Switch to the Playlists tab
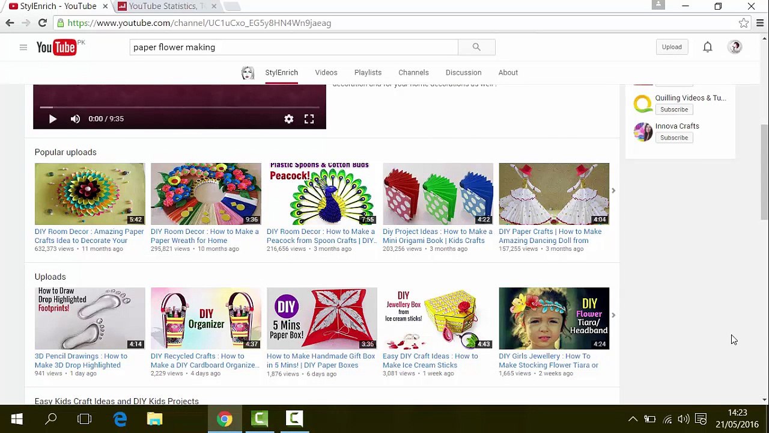This screenshot has height=433, width=769. (x=368, y=72)
